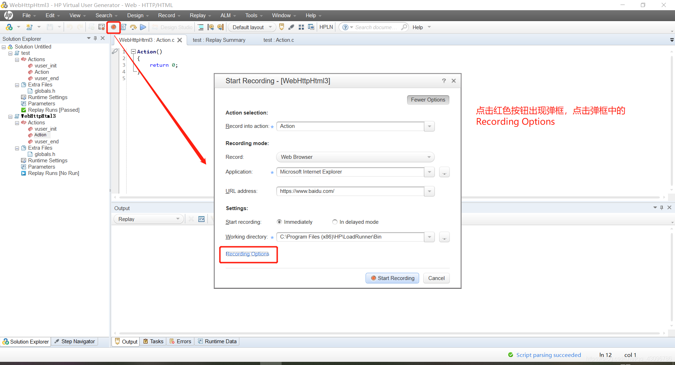
Task: Switch to test : Replay Summary tab
Action: point(219,40)
